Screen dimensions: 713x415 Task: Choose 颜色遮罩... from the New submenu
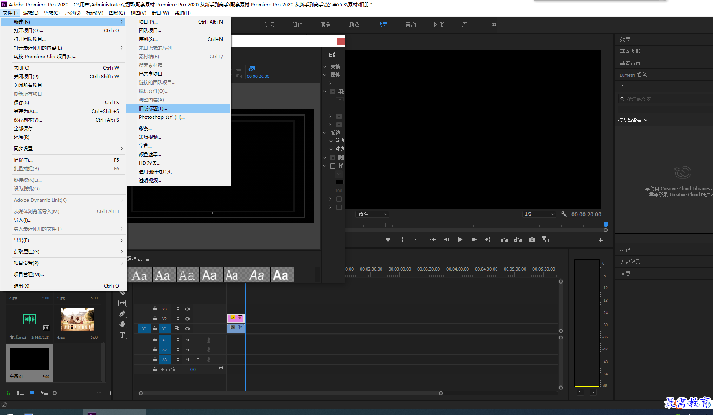point(178,155)
